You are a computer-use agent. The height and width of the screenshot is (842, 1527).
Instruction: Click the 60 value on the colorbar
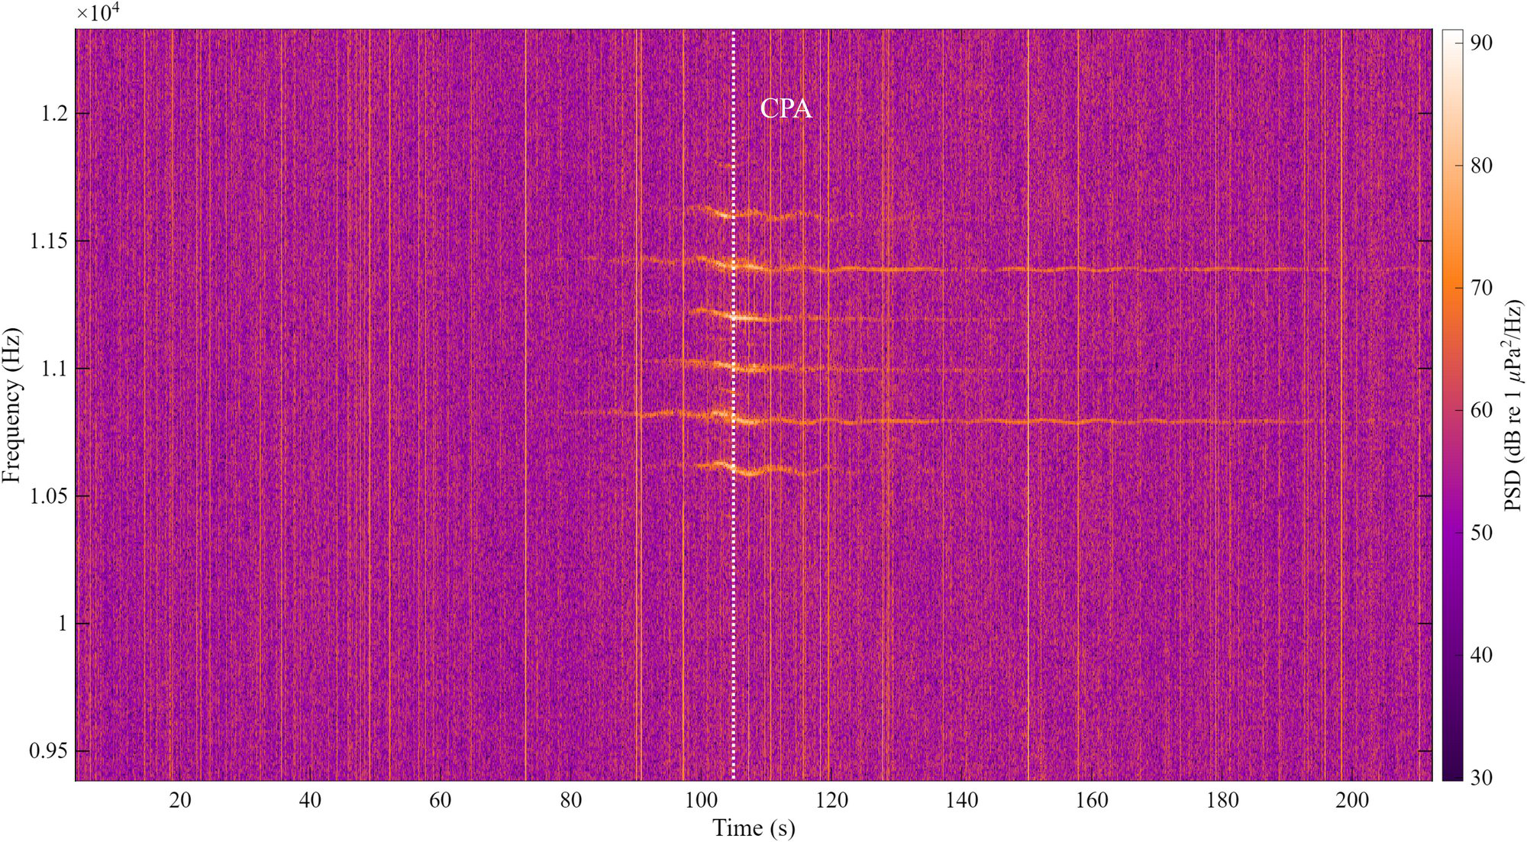1481,410
